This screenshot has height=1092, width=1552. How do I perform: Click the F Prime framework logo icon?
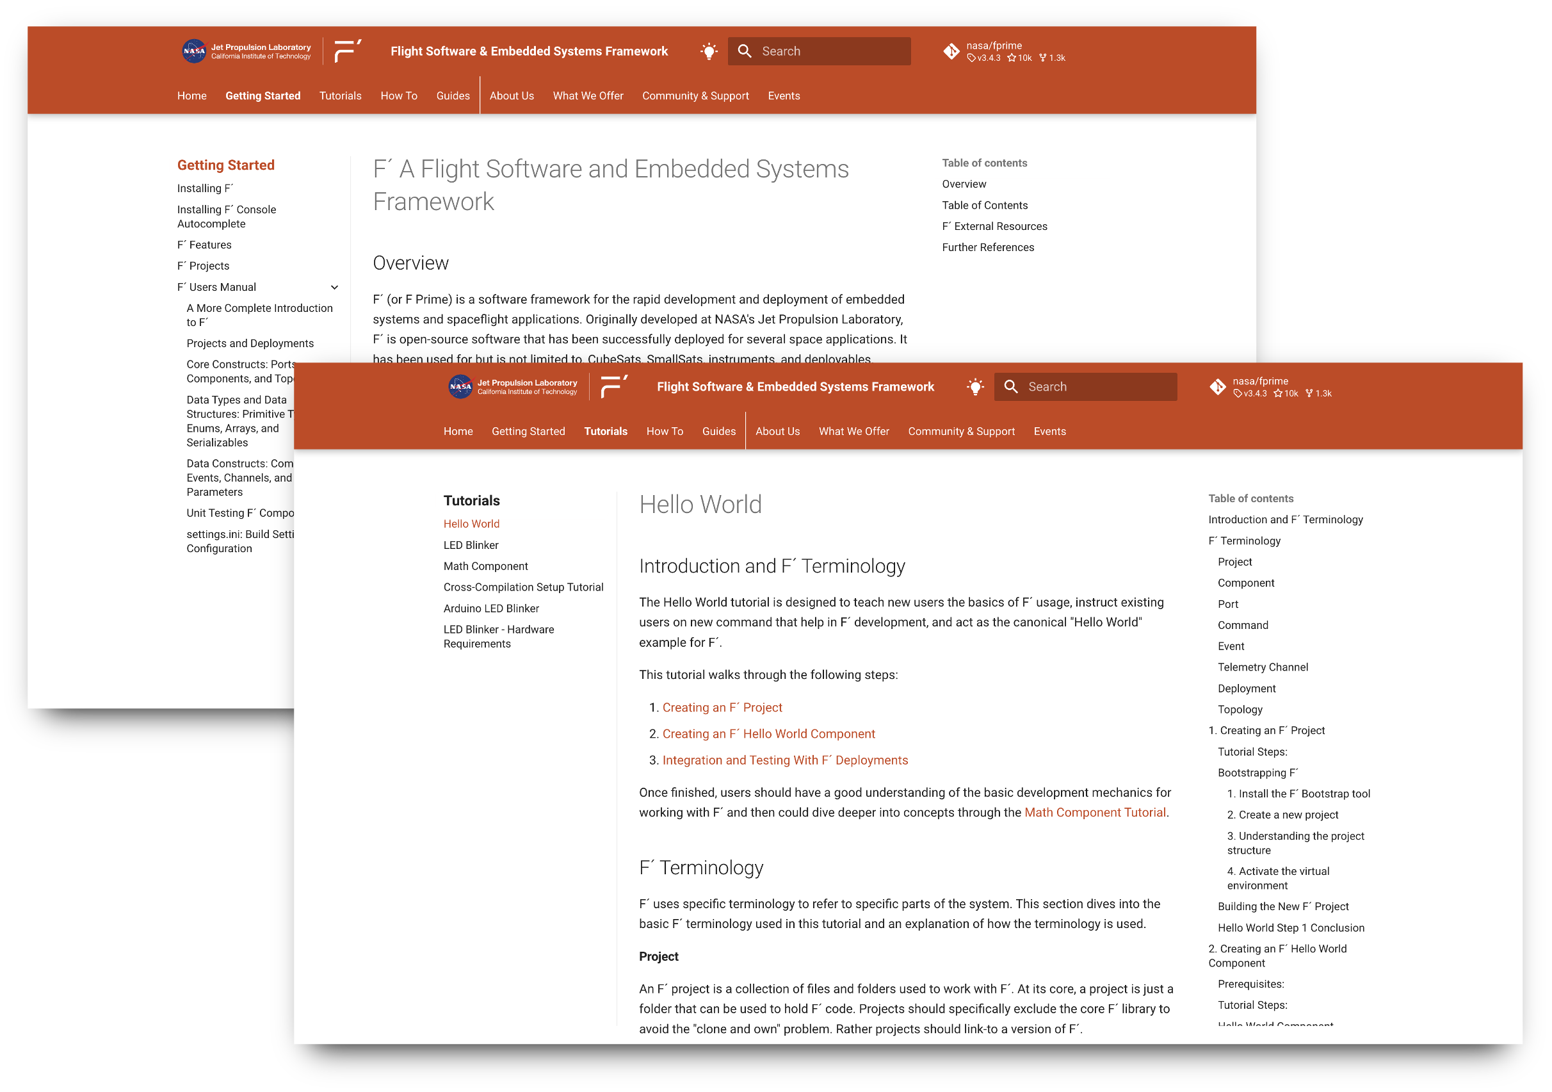pyautogui.click(x=350, y=51)
